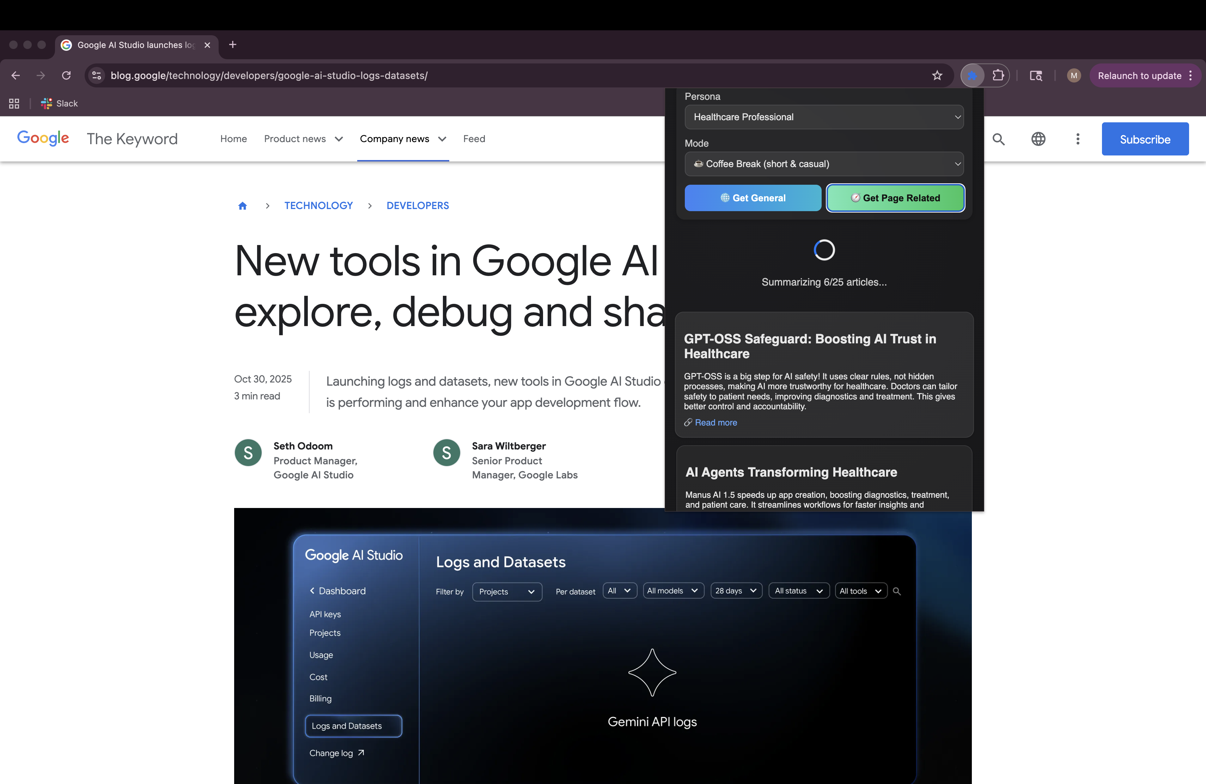The height and width of the screenshot is (784, 1206).
Task: Open the blog search magnifier icon
Action: click(x=998, y=139)
